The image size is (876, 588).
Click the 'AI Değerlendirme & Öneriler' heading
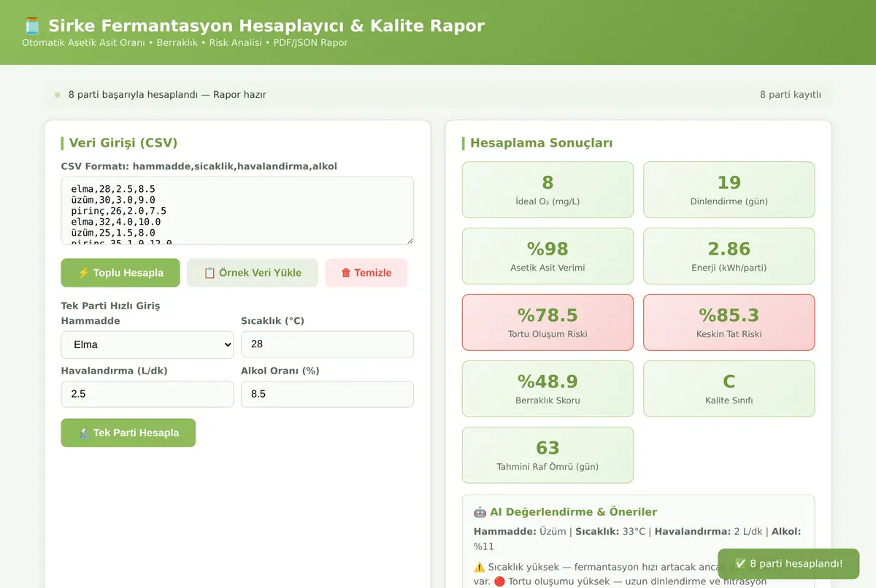(x=573, y=512)
